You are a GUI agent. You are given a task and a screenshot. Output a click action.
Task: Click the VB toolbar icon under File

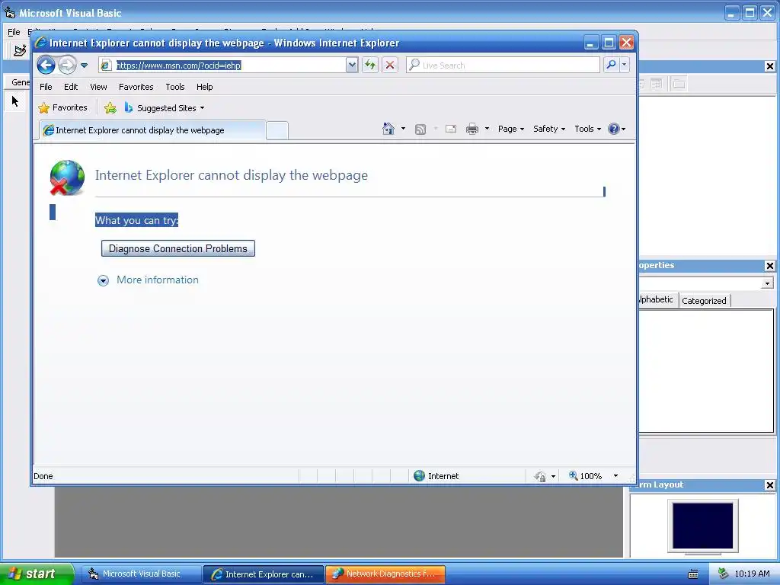[20, 50]
